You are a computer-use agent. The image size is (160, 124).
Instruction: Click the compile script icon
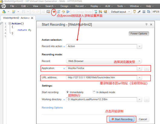[x=59, y=12]
